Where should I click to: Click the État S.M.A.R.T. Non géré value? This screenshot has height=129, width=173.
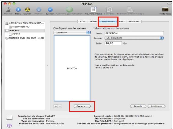coord(119,121)
